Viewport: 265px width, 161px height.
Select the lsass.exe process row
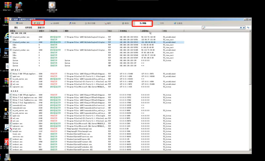(97, 134)
